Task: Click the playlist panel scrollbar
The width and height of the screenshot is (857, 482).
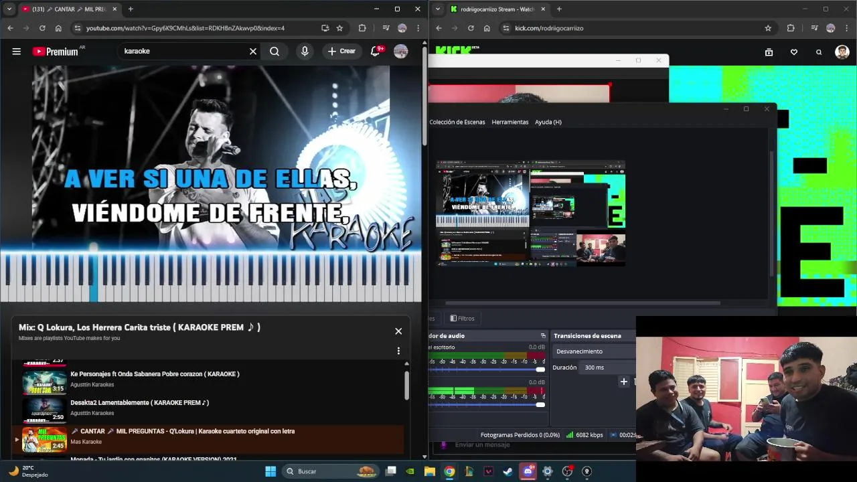Action: click(406, 386)
